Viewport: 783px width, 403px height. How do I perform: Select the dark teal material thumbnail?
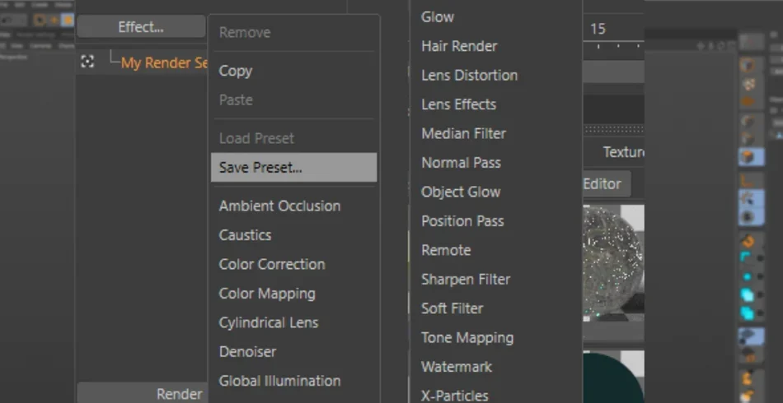tap(613, 378)
